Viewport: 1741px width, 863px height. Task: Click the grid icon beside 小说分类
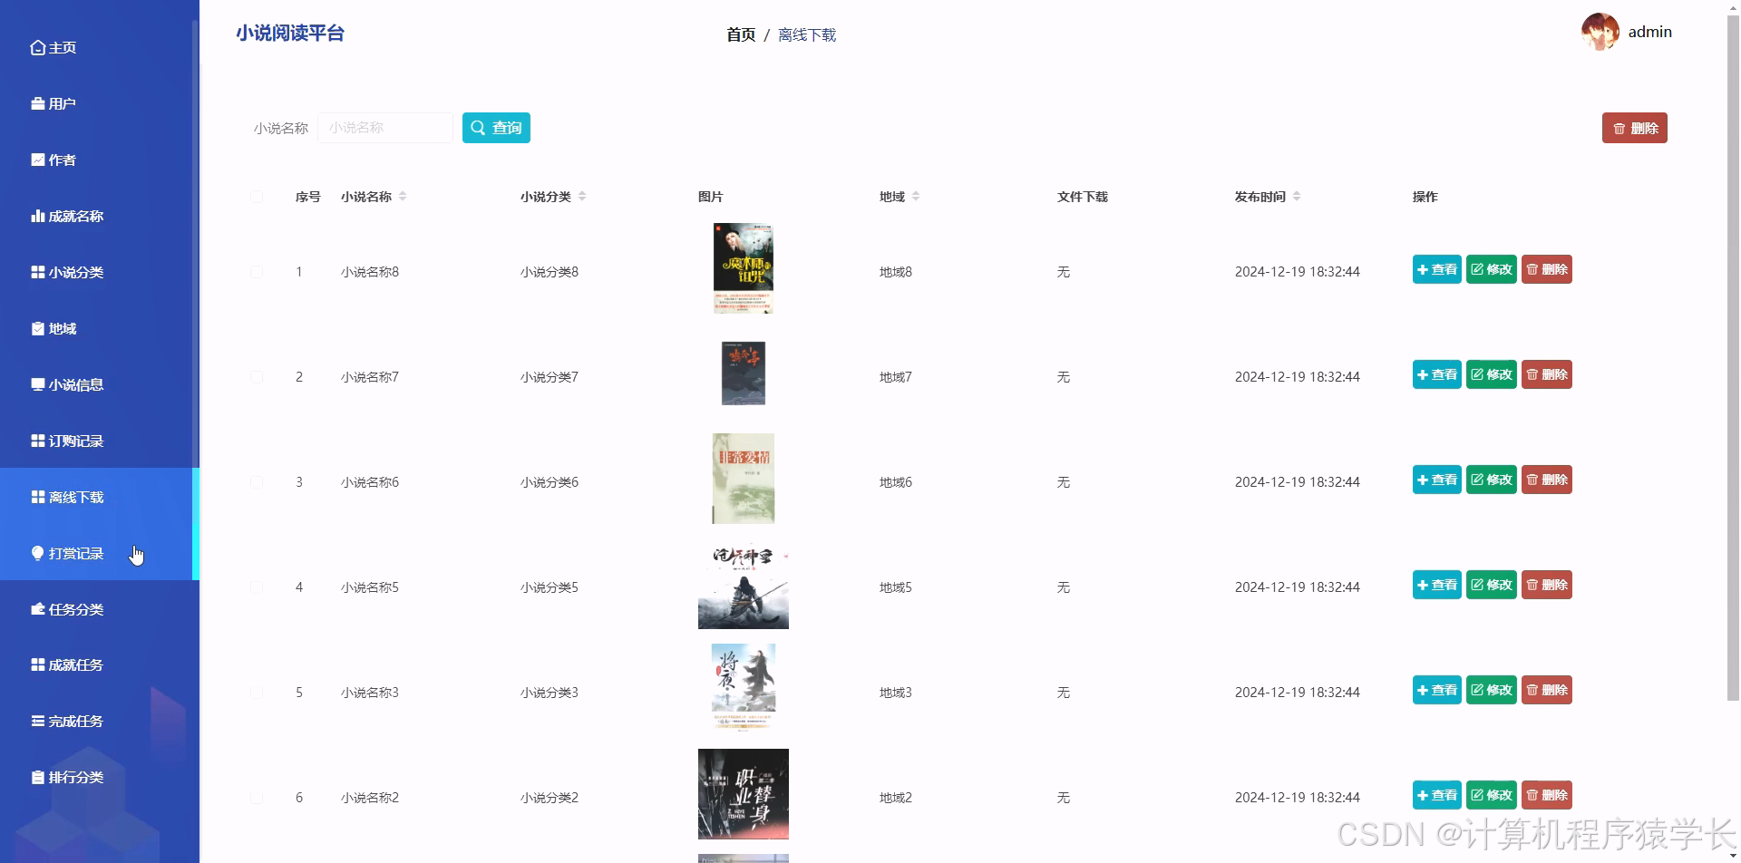37,273
